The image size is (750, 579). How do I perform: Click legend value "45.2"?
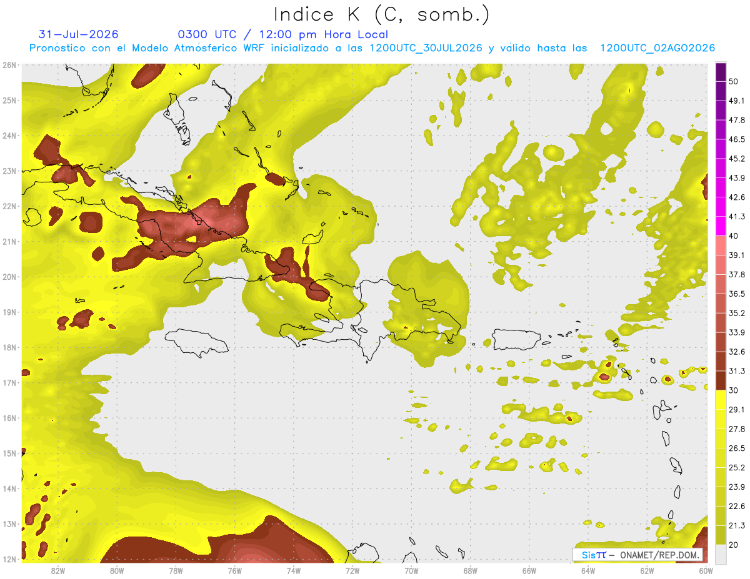coord(737,159)
